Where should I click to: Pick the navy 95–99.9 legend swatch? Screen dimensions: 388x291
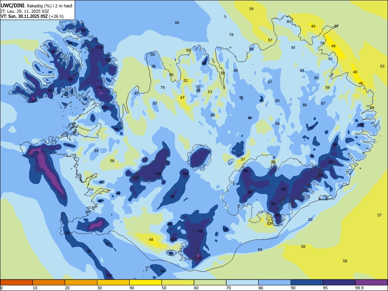coord(339,282)
